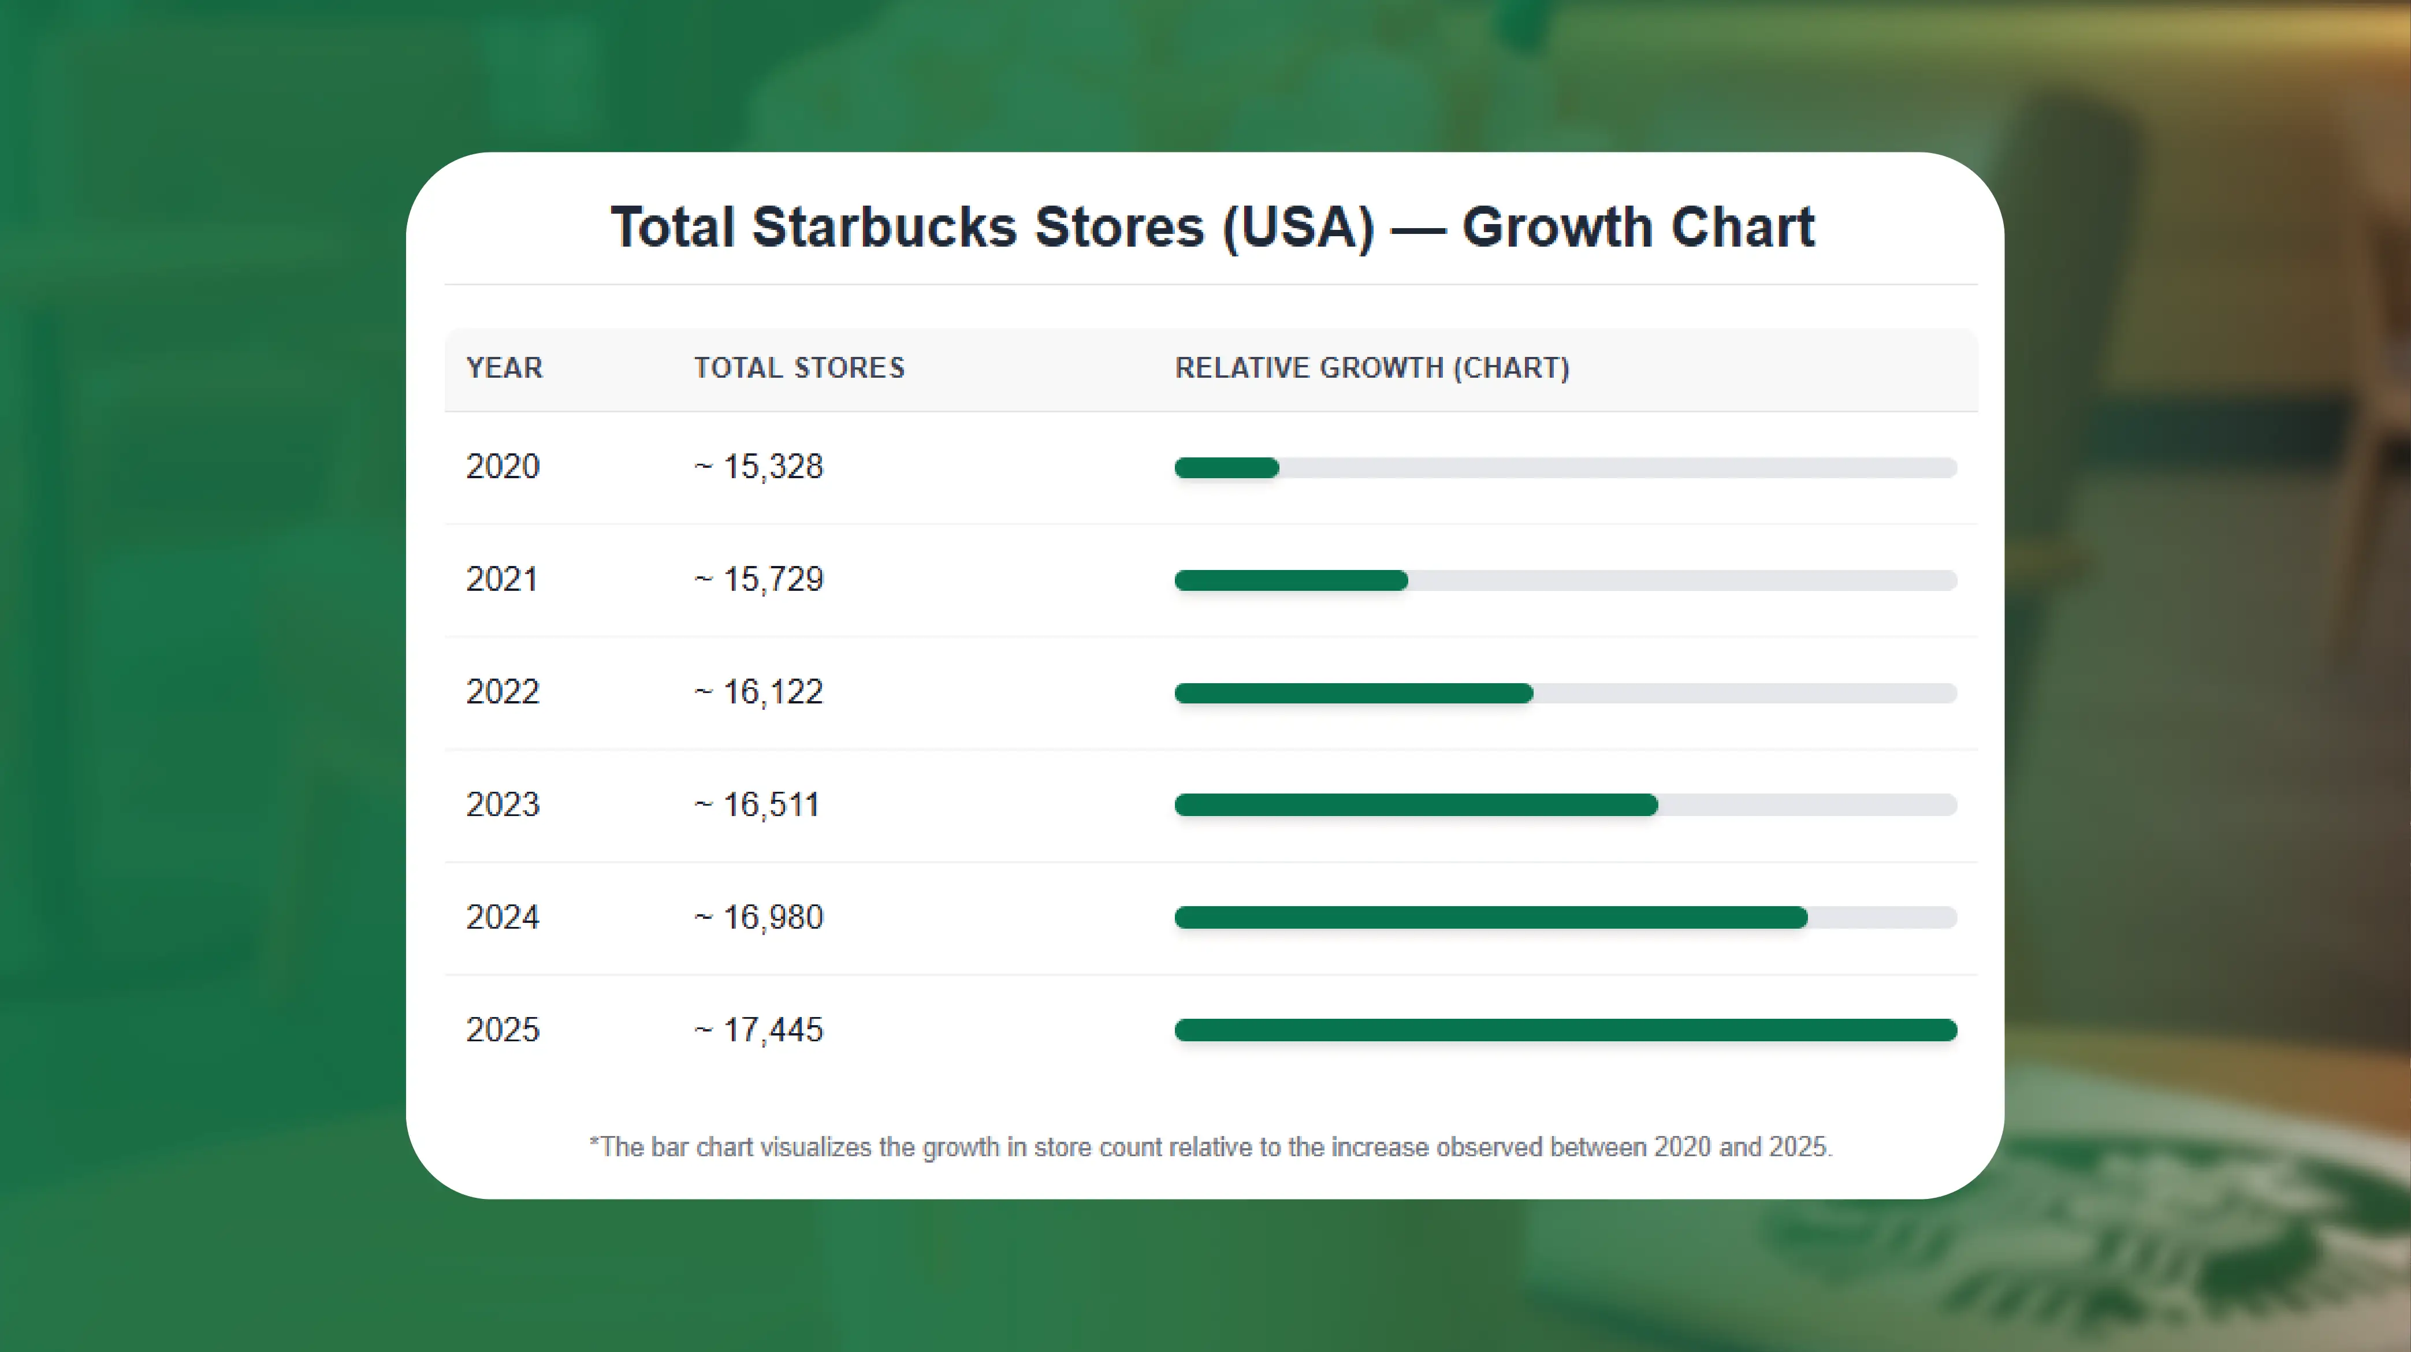This screenshot has height=1352, width=2411.
Task: Click the 2022 relative growth bar
Action: pyautogui.click(x=1353, y=693)
